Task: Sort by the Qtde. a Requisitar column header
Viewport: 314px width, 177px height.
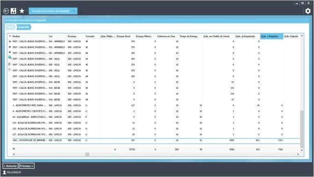Action: (271, 36)
